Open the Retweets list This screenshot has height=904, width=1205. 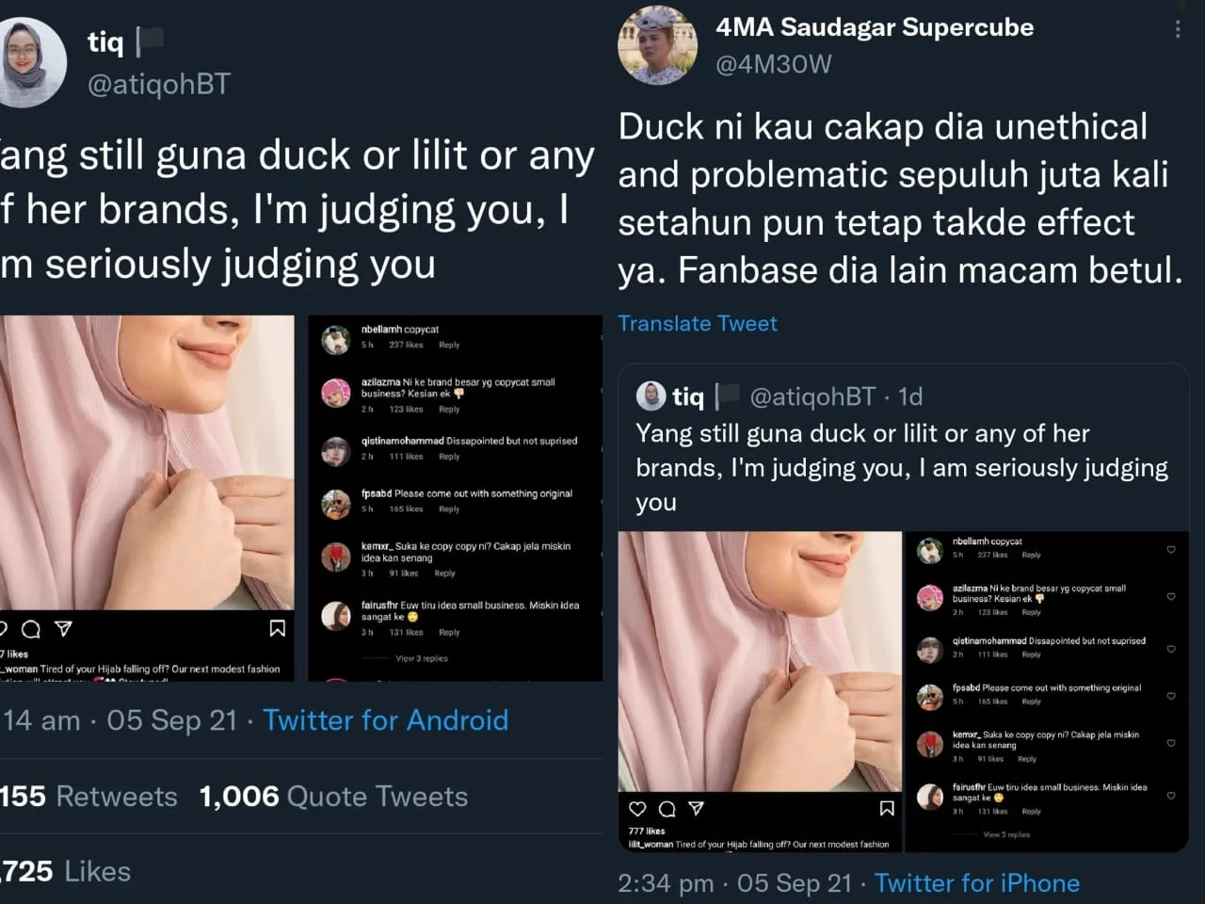tap(89, 797)
